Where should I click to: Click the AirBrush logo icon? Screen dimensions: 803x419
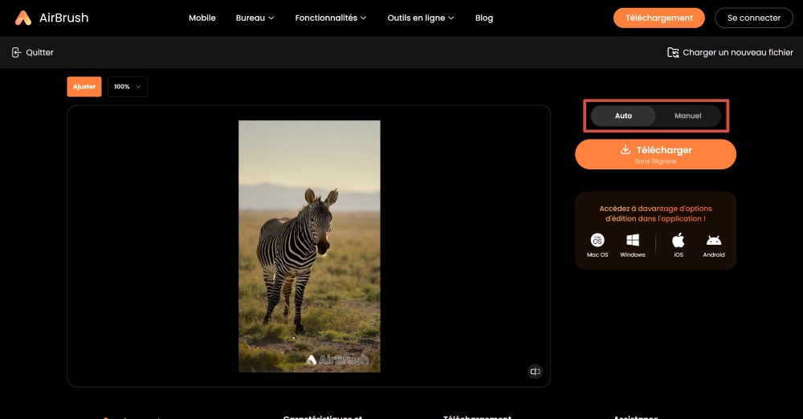click(x=23, y=18)
